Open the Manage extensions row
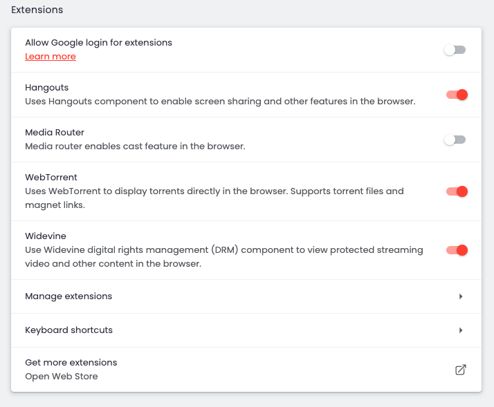The height and width of the screenshot is (407, 494). (x=68, y=296)
